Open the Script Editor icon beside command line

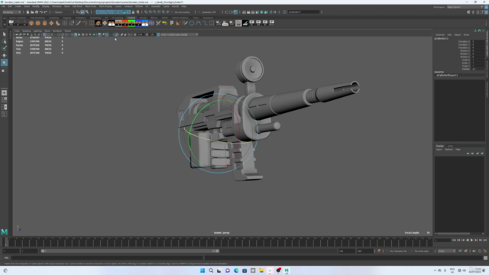[x=485, y=258]
